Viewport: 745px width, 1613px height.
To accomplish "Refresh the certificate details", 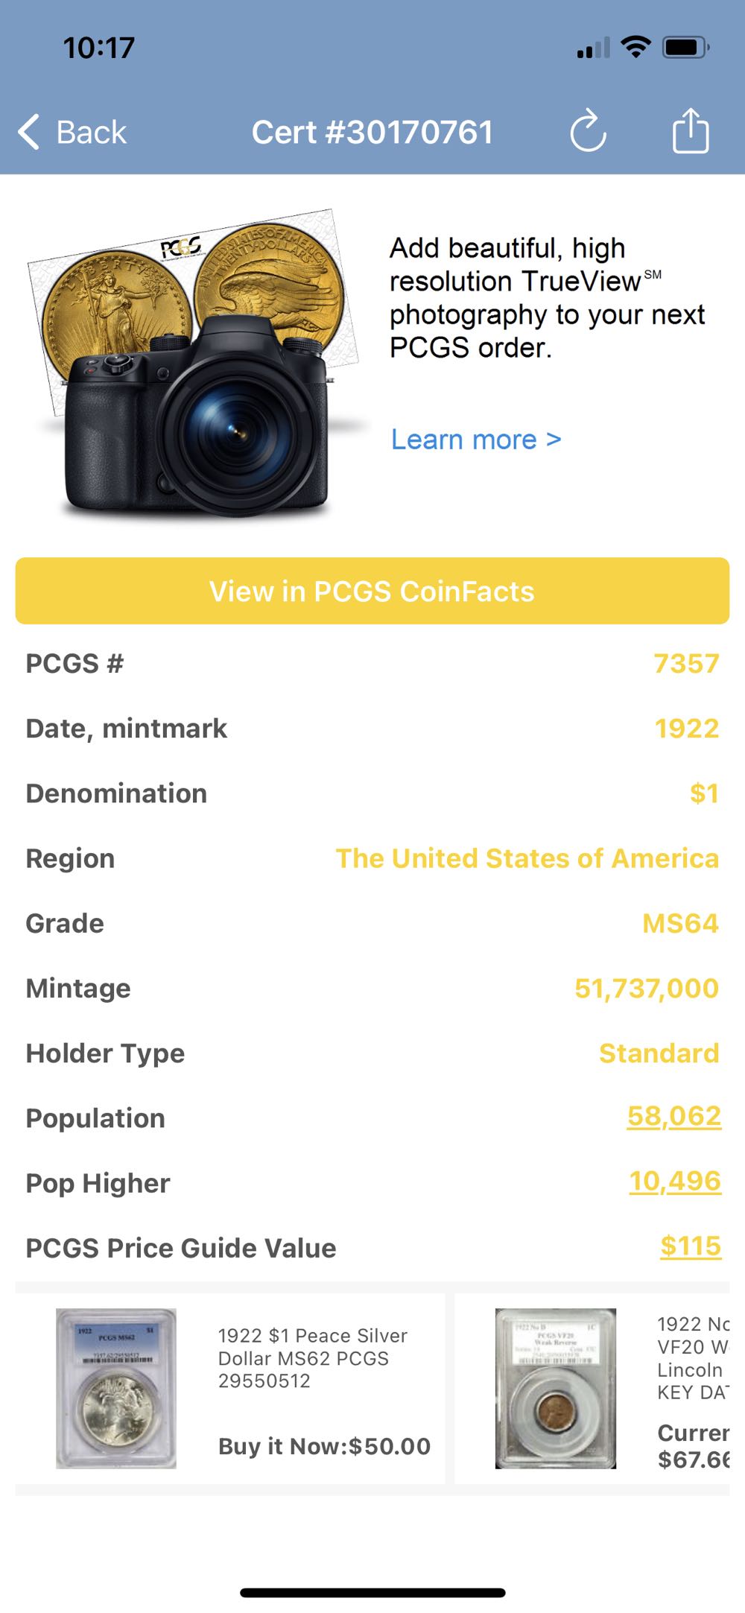I will click(x=588, y=132).
